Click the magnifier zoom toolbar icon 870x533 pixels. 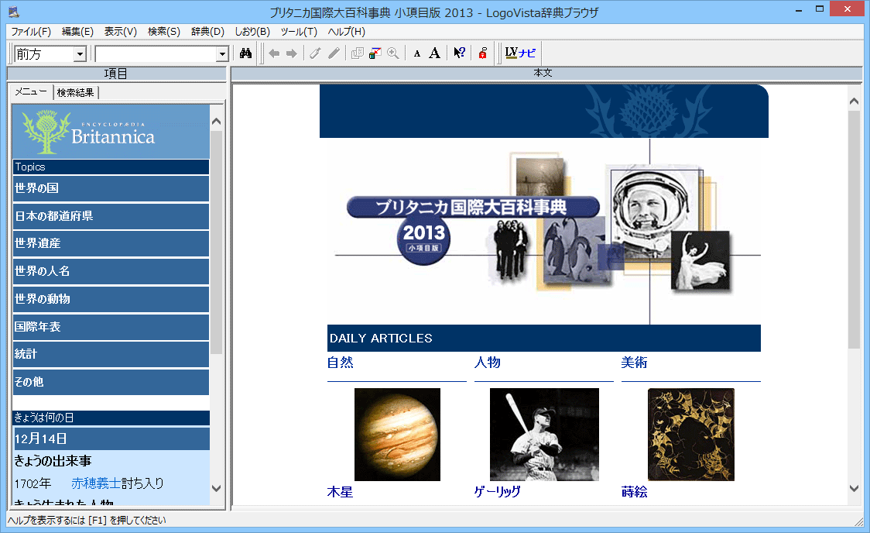[x=393, y=53]
